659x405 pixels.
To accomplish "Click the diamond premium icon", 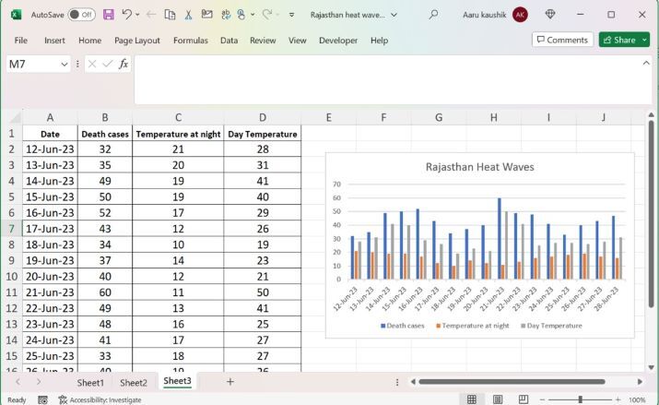I will [x=549, y=14].
